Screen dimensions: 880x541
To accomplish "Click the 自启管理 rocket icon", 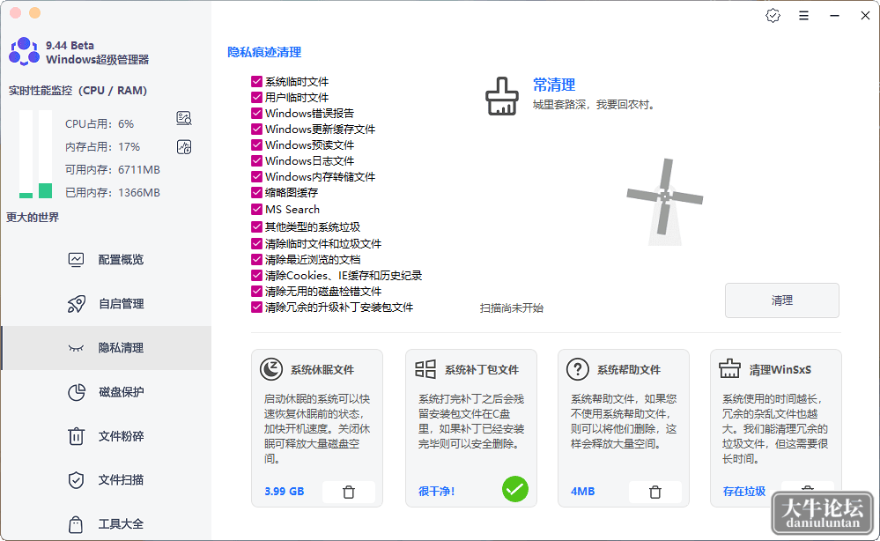I will coord(77,304).
